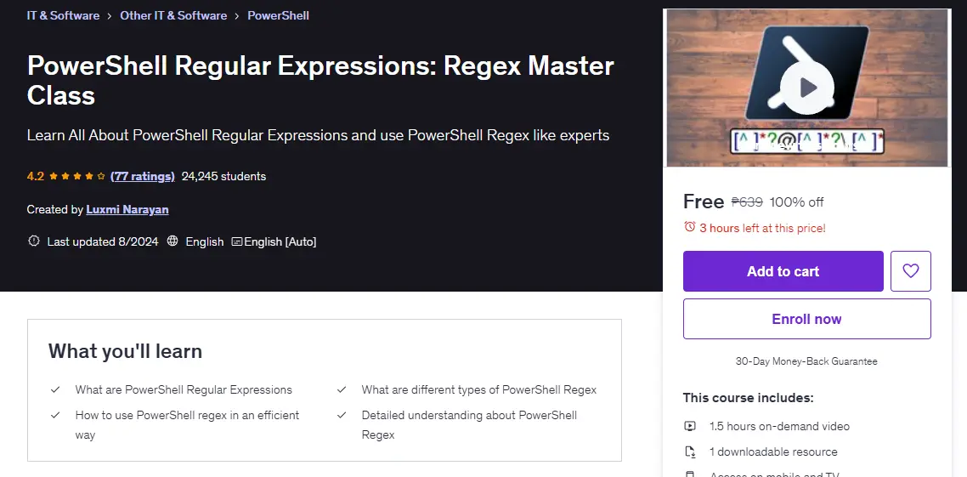The image size is (967, 477).
Task: Click checkmark beside 'What are different types'
Action: [341, 390]
